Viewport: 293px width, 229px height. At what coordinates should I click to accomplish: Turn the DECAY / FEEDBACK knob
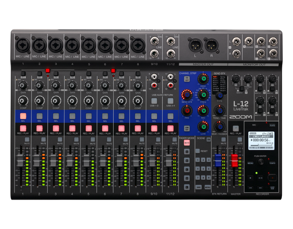(220, 127)
